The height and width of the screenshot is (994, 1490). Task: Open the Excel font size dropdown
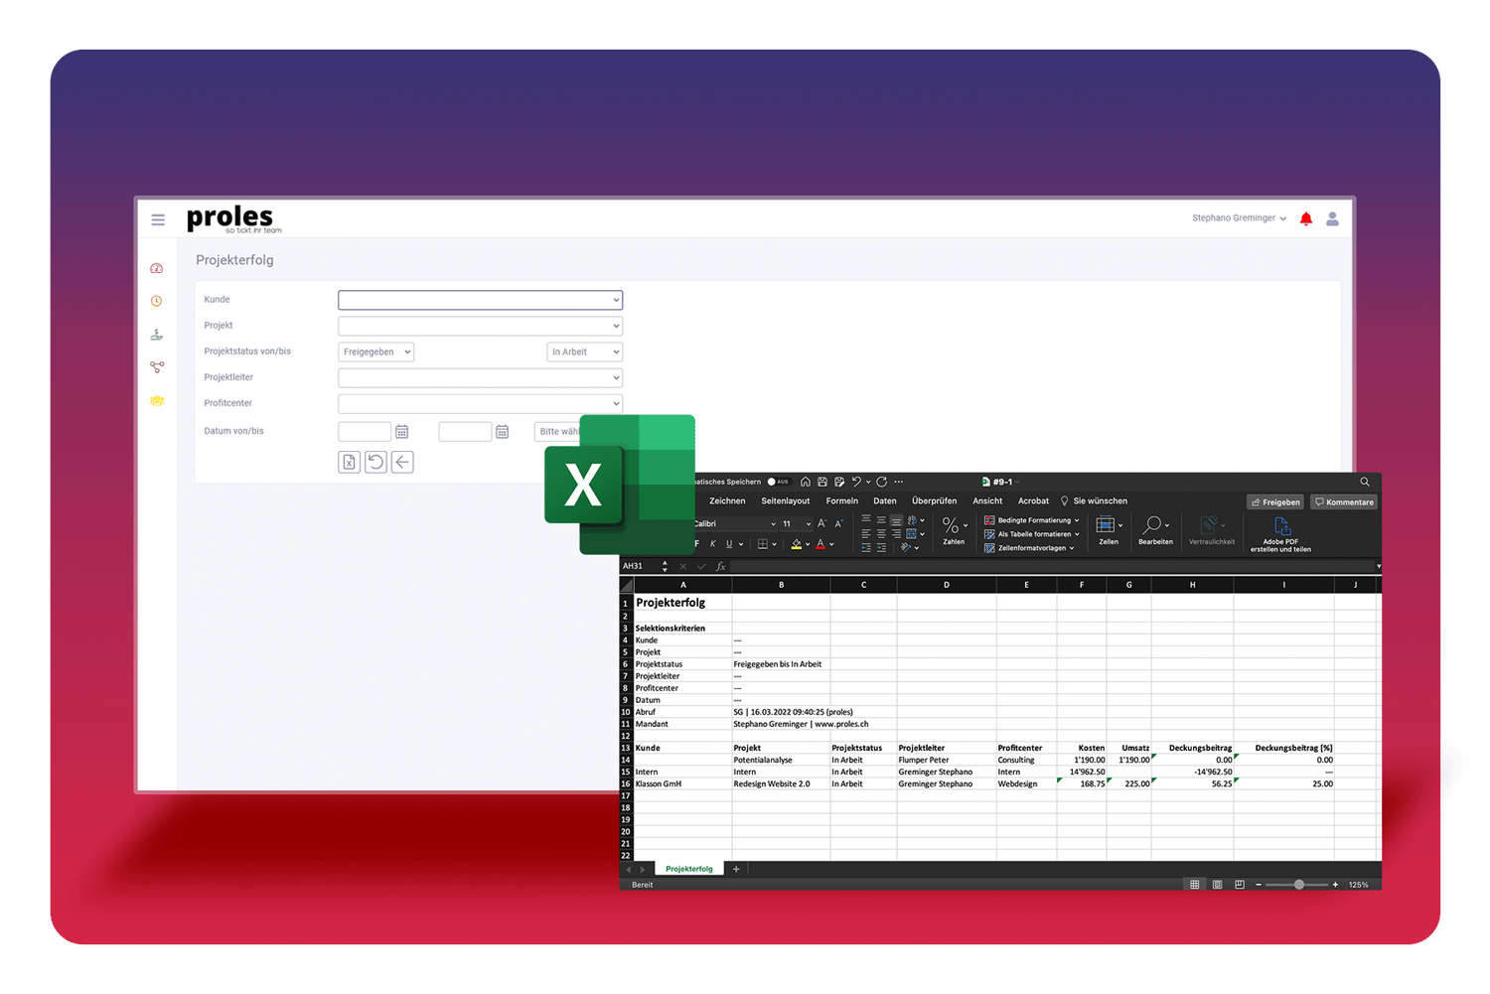click(x=808, y=524)
